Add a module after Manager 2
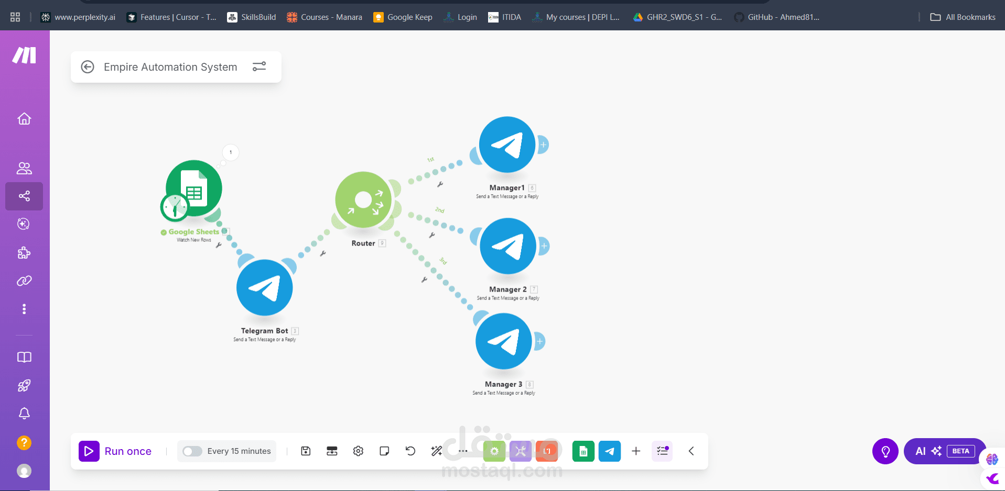Image resolution: width=1005 pixels, height=491 pixels. tap(544, 246)
